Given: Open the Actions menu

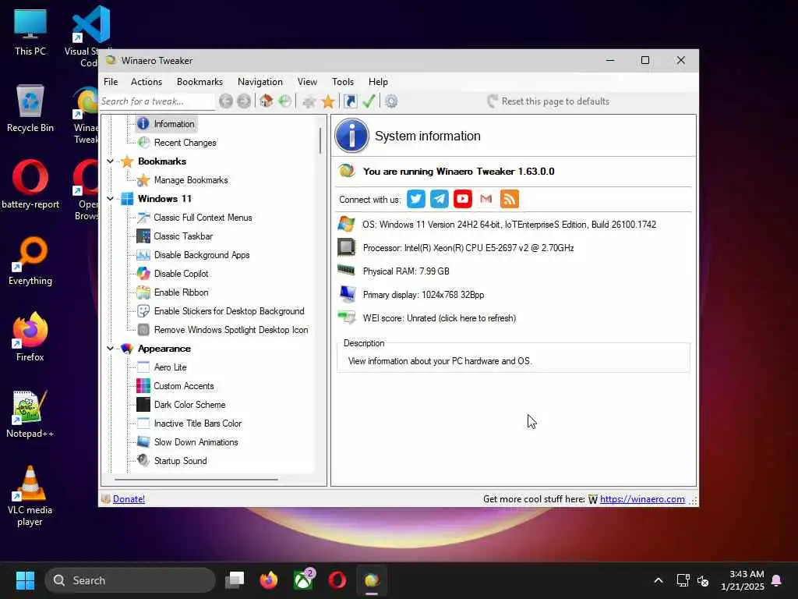Looking at the screenshot, I should [x=147, y=81].
